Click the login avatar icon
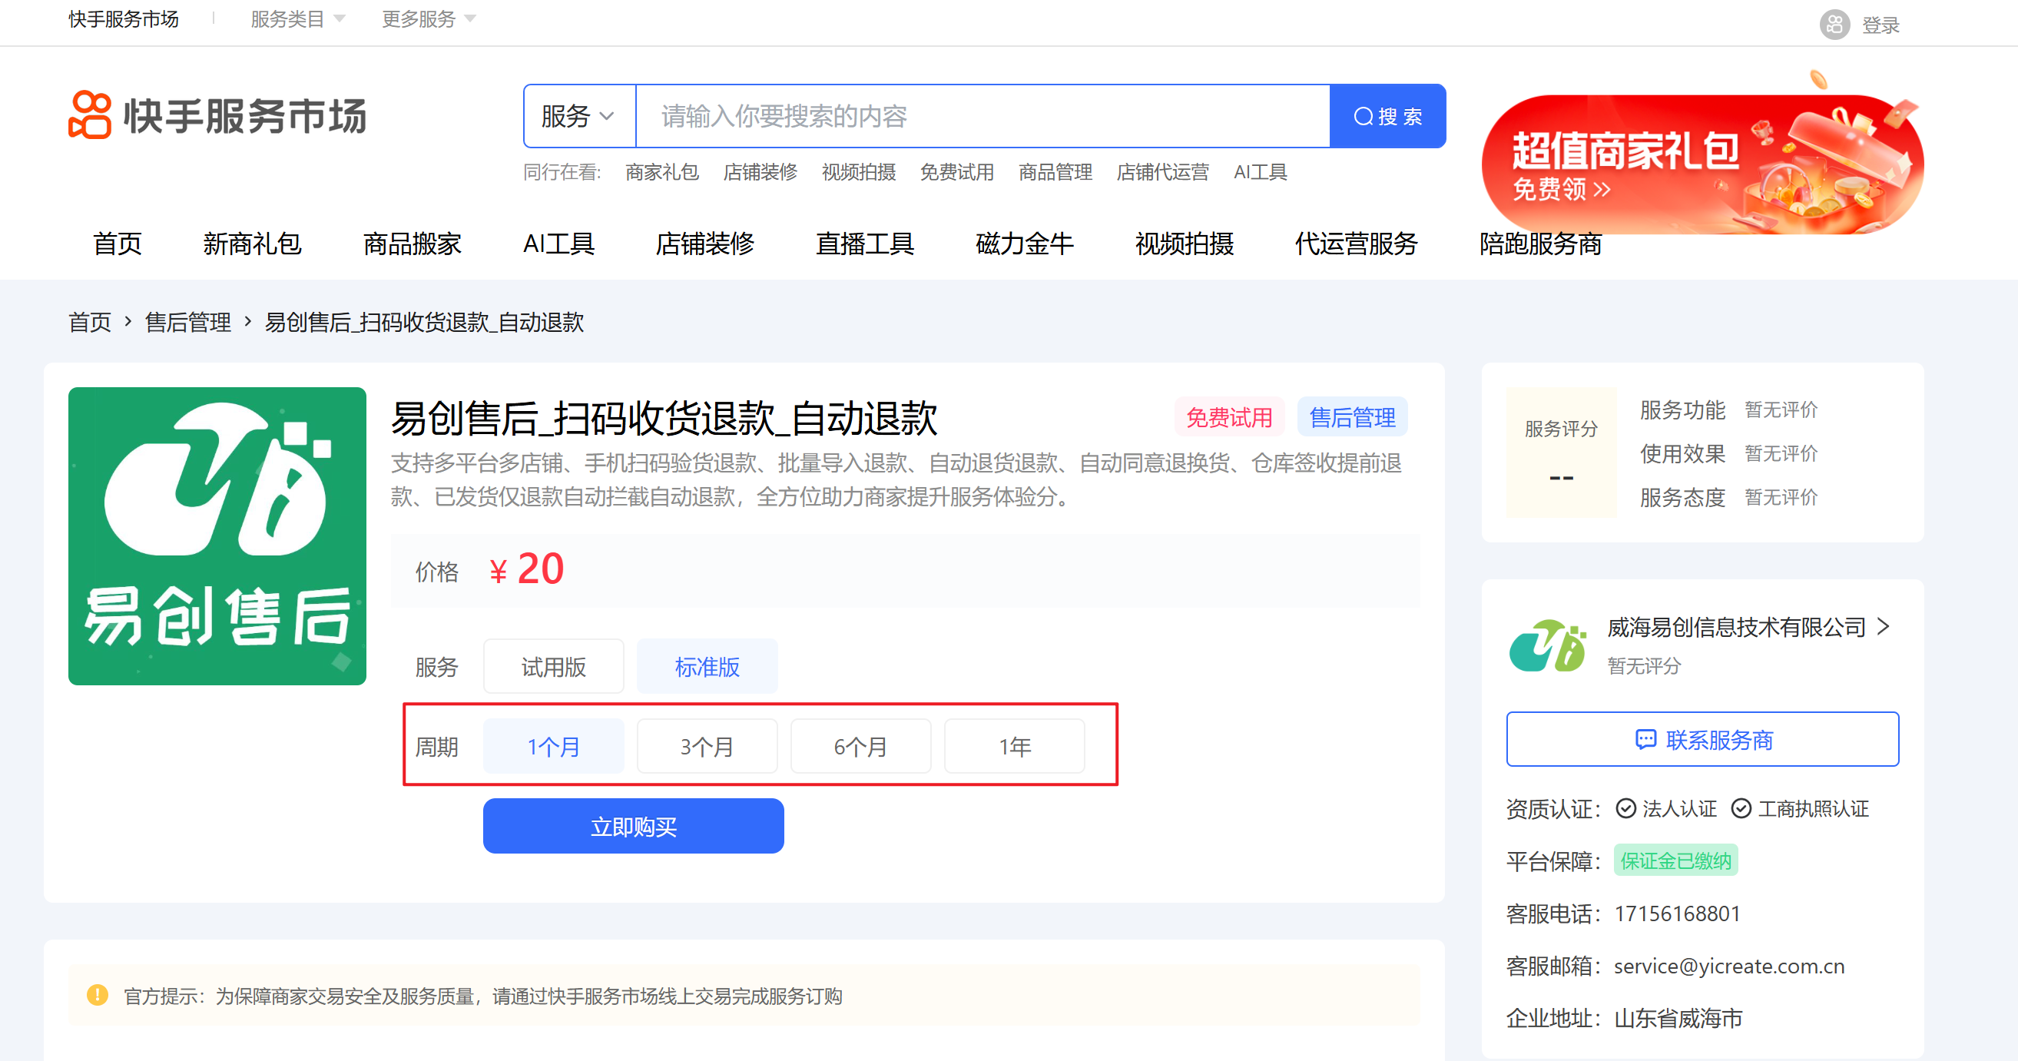This screenshot has width=2018, height=1061. 1834,25
